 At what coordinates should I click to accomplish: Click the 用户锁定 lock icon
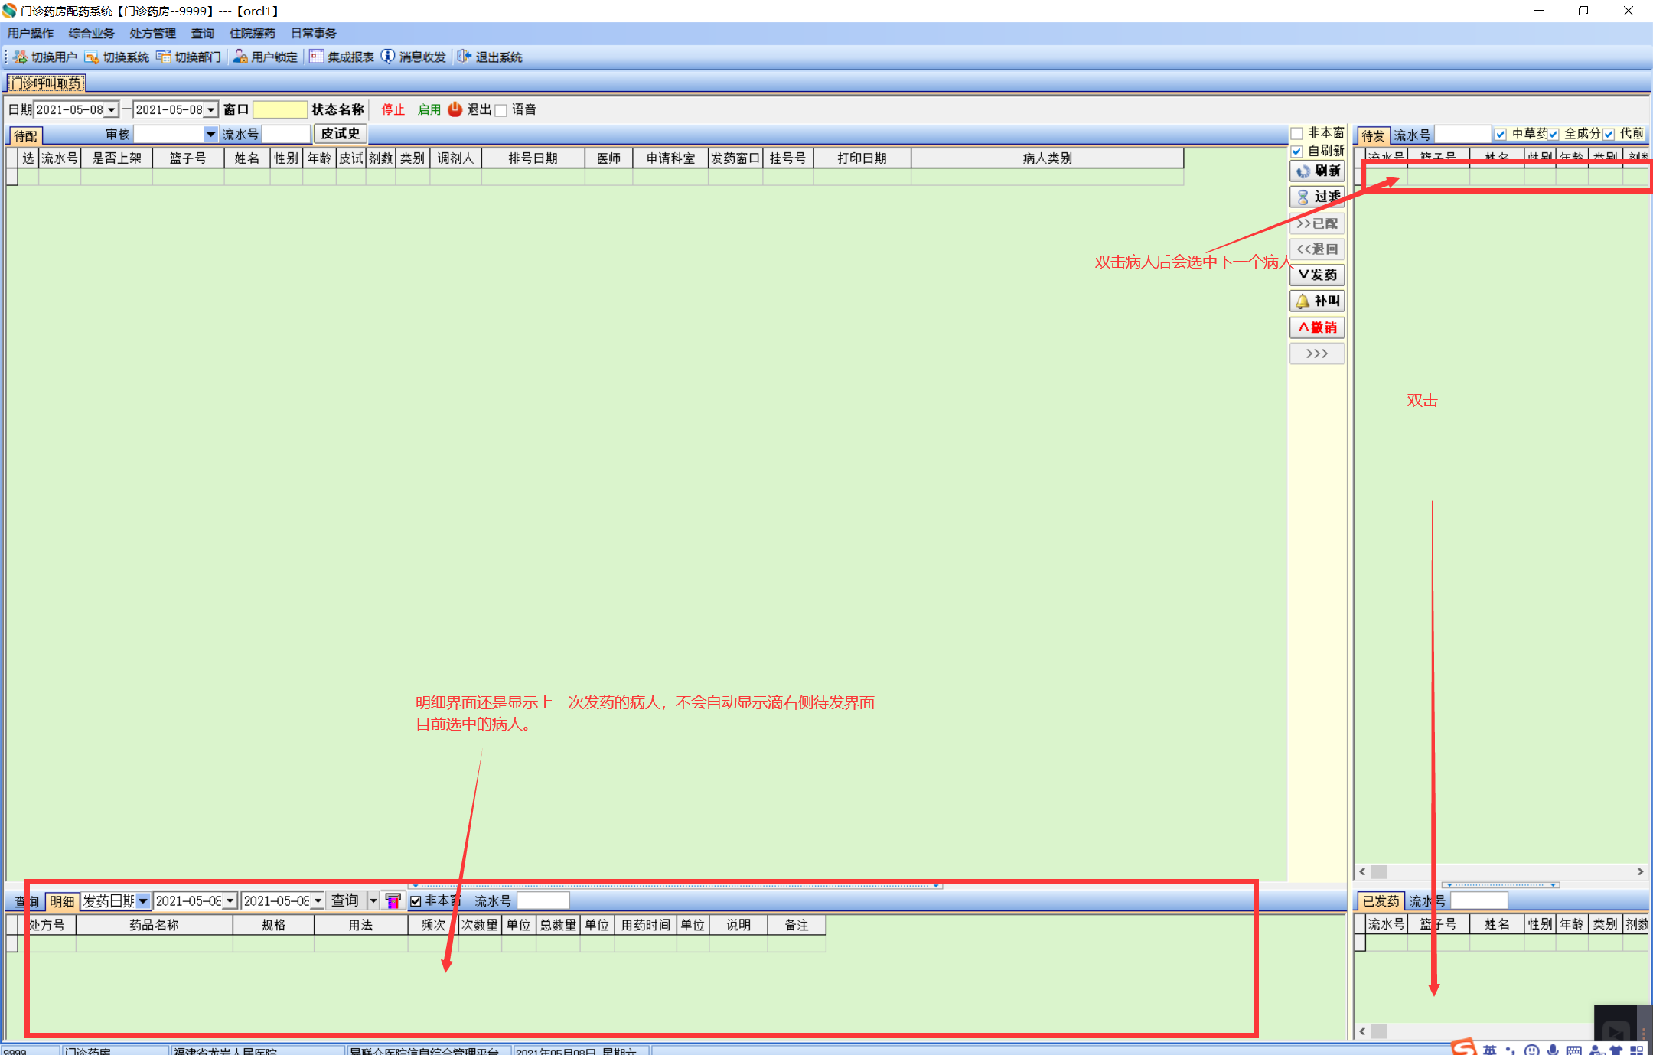coord(240,57)
